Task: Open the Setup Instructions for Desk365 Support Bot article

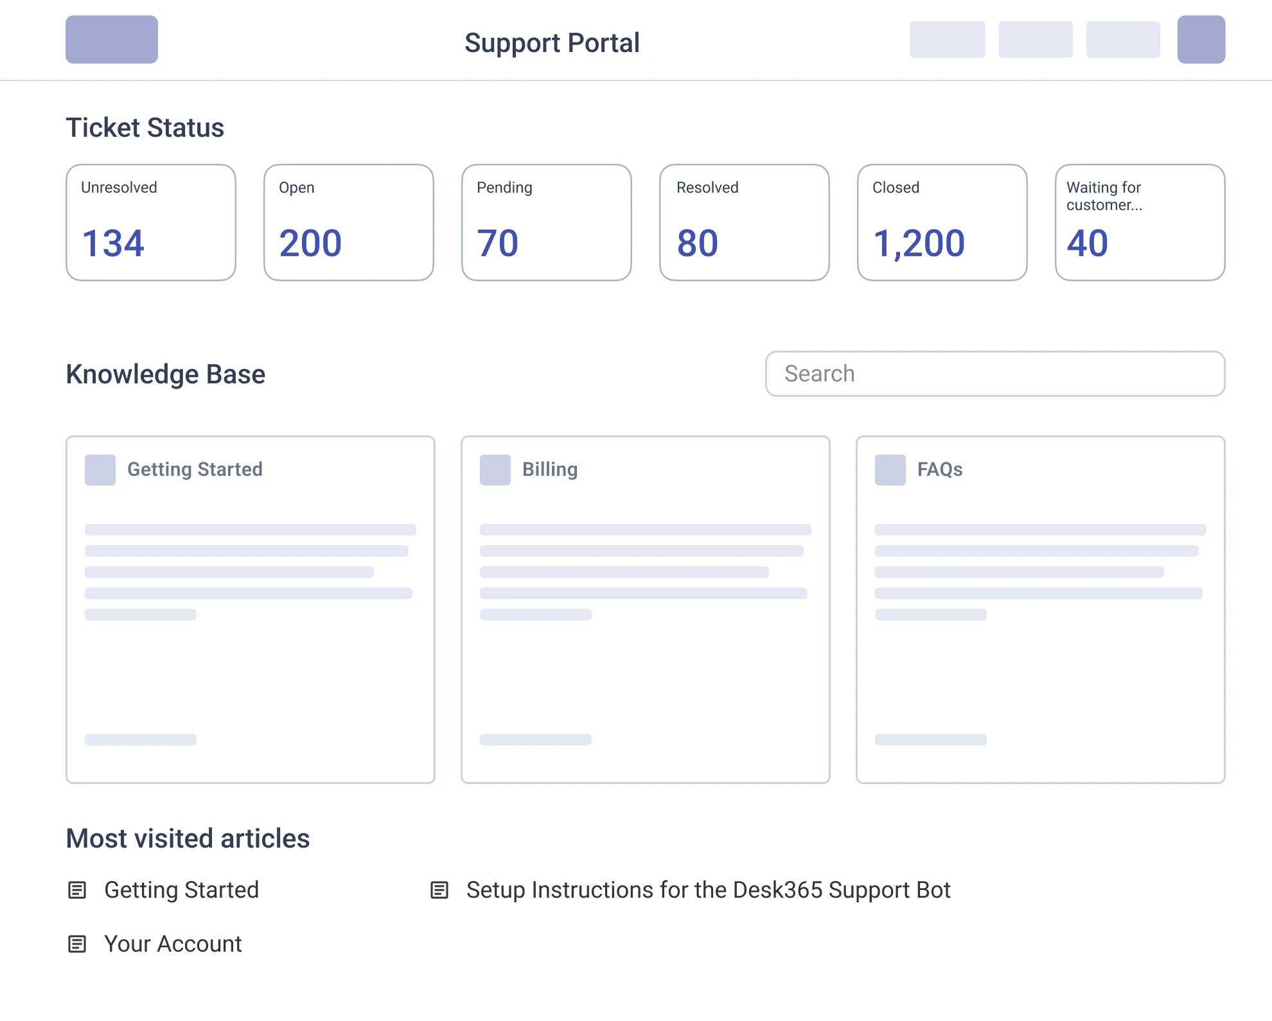Action: point(708,890)
